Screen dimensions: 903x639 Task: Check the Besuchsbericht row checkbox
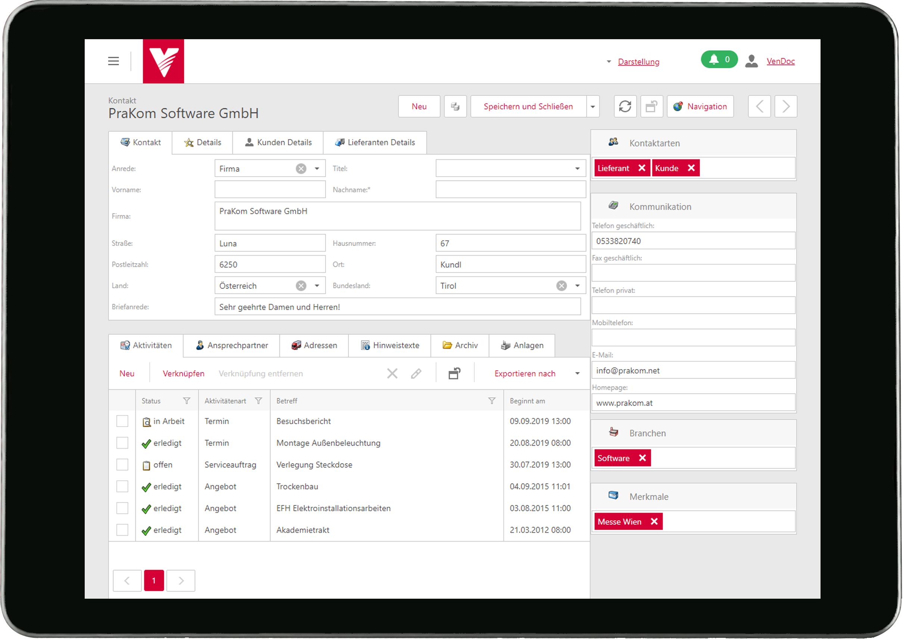[x=122, y=421]
